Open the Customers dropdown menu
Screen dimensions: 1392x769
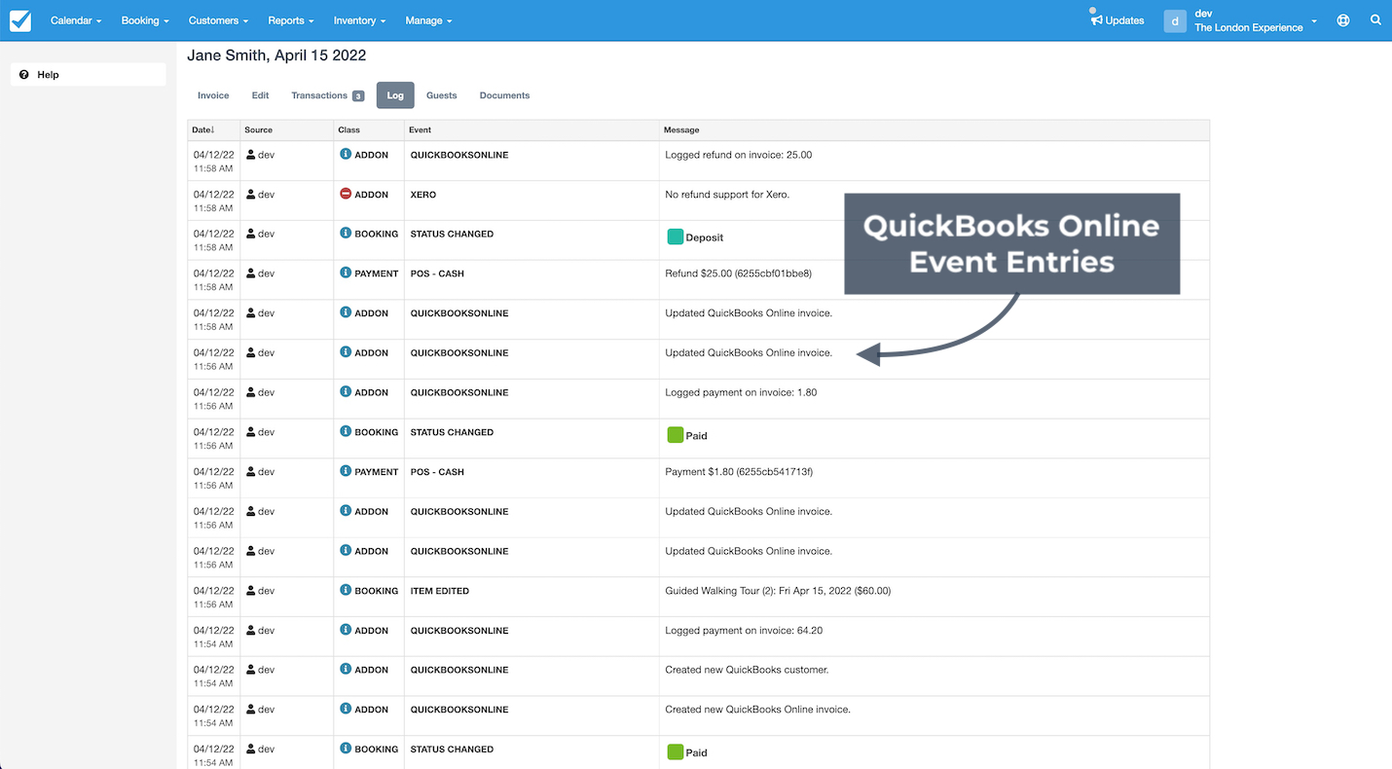click(x=218, y=20)
